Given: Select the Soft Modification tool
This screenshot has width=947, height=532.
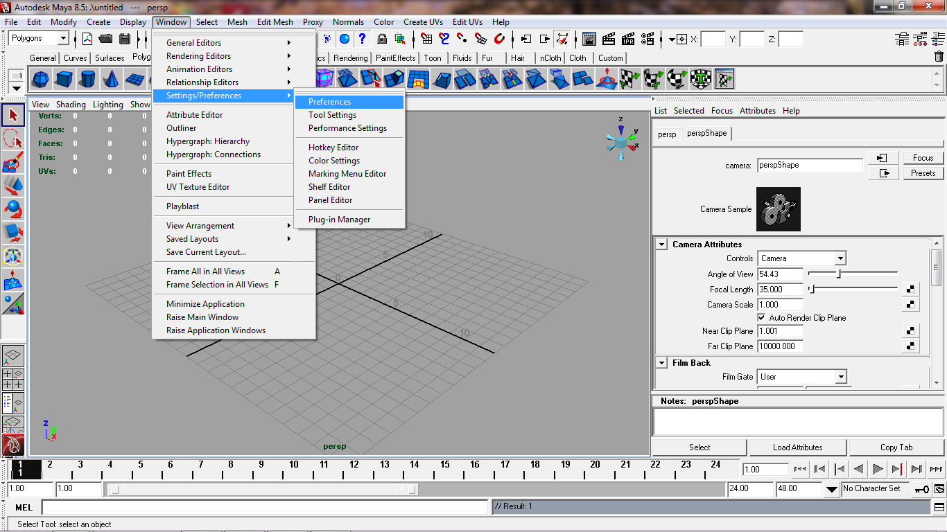Looking at the screenshot, I should [13, 281].
